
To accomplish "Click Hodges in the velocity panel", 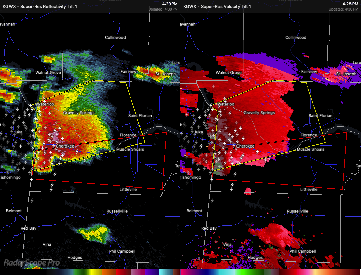I will click(255, 258).
